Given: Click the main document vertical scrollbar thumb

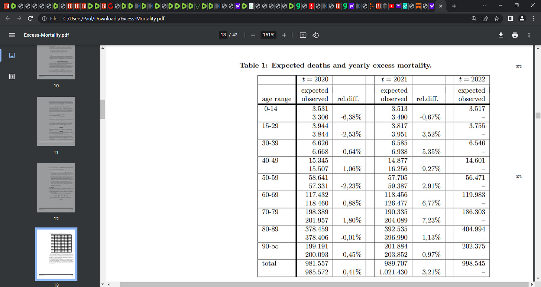Looking at the screenshot, I should [538, 116].
